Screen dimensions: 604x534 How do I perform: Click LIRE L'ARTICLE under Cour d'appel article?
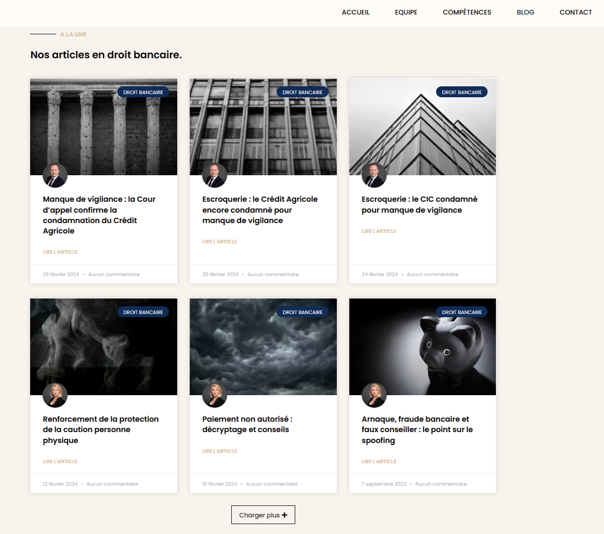[60, 252]
